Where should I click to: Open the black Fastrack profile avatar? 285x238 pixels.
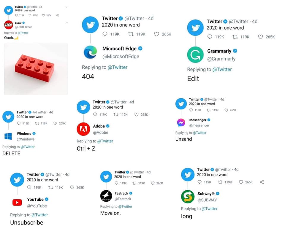(x=106, y=196)
